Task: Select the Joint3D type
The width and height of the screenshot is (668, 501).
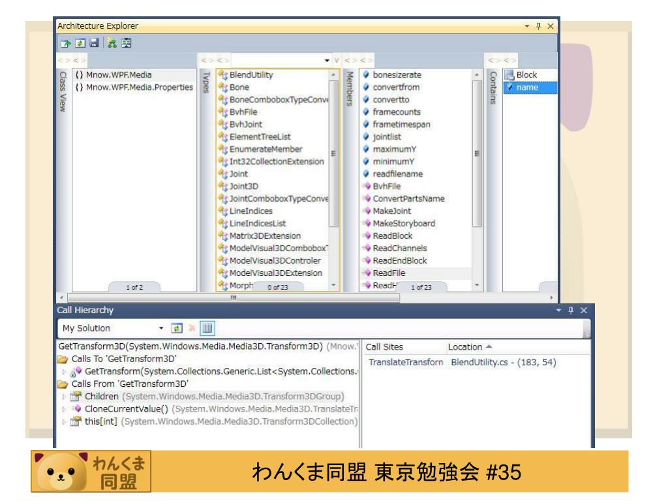Action: coord(244,186)
